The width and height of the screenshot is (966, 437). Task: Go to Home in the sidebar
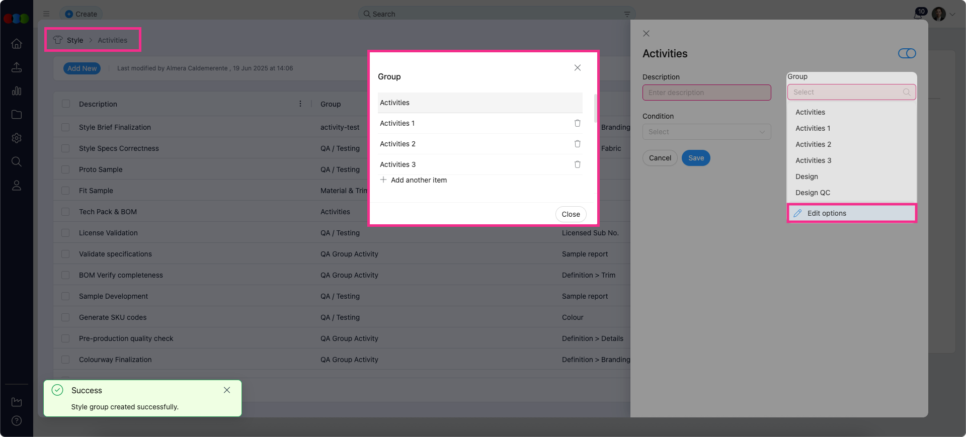[x=17, y=44]
